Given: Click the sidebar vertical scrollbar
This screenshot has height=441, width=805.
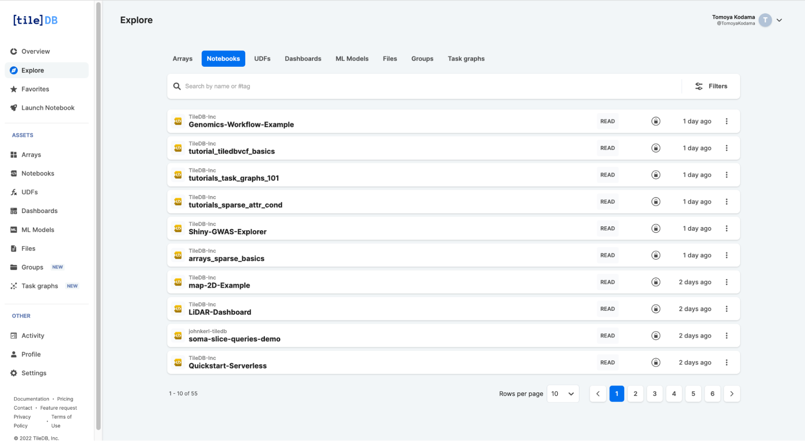Looking at the screenshot, I should (99, 216).
